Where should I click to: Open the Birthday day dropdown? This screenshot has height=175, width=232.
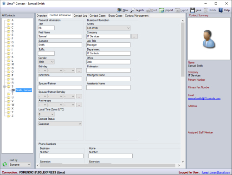pos(42,71)
